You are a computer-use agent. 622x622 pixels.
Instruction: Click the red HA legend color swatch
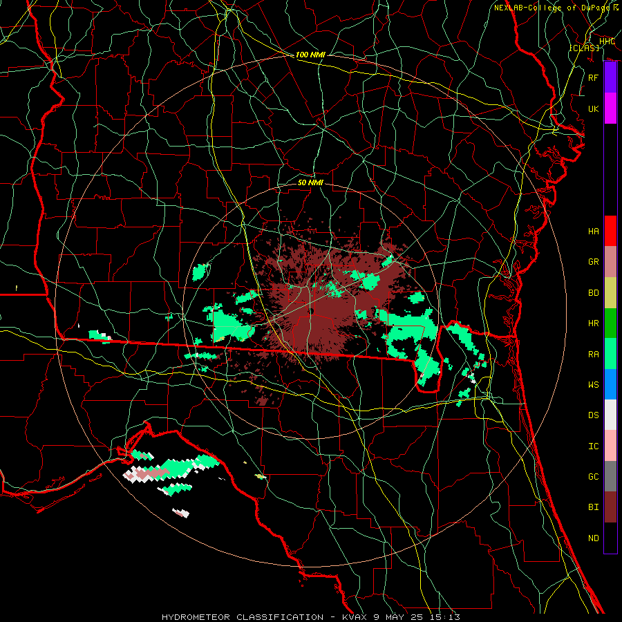610,231
